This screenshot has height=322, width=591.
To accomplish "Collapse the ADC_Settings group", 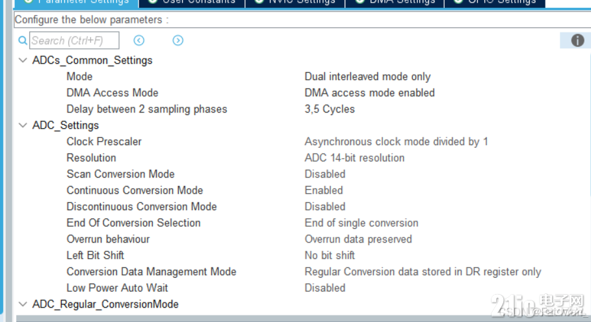I will (23, 125).
